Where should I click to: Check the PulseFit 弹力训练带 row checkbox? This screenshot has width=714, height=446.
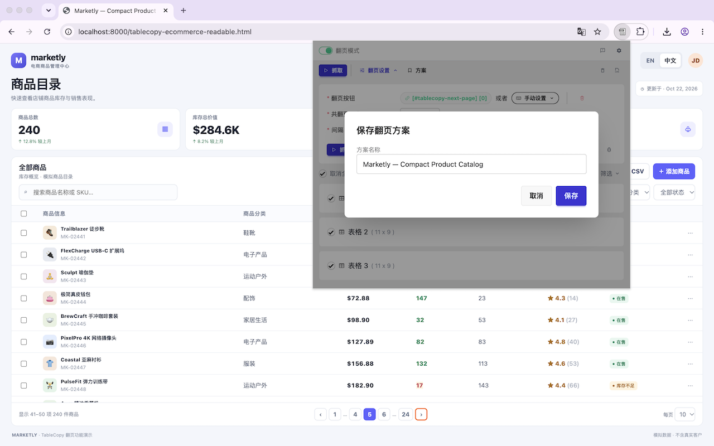tap(23, 385)
